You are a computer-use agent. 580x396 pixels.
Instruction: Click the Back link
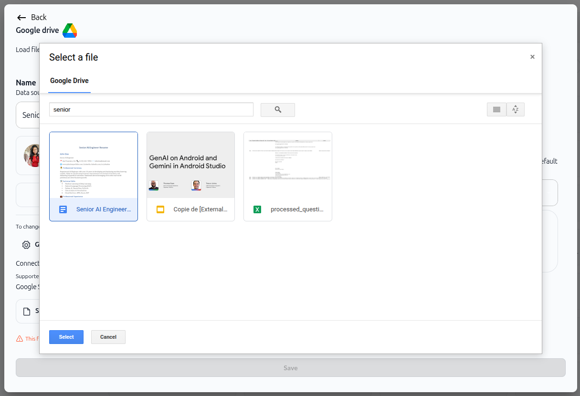click(39, 17)
